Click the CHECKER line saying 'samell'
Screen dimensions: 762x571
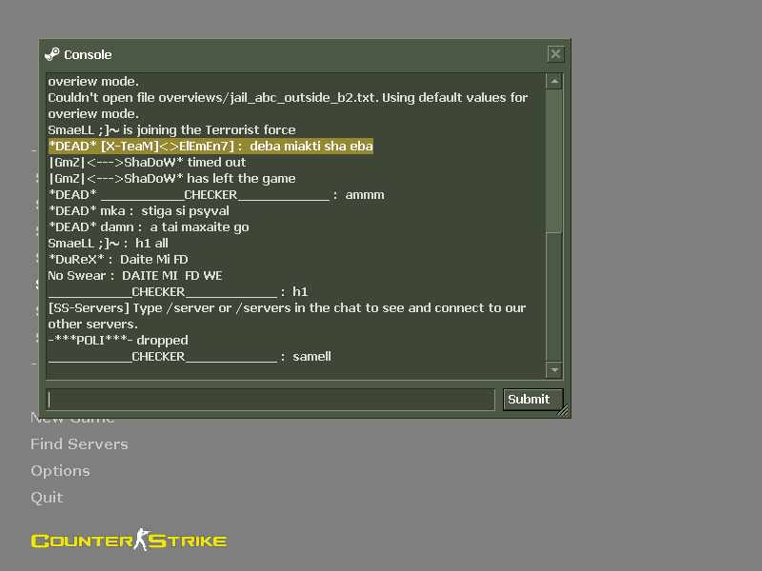click(190, 356)
